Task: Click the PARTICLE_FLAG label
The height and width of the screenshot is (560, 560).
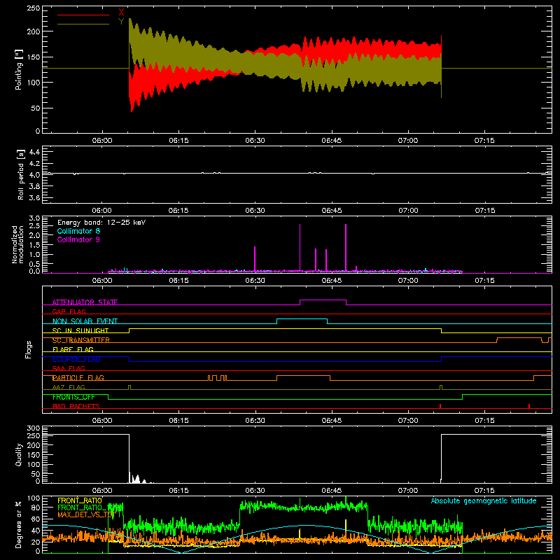Action: (78, 377)
